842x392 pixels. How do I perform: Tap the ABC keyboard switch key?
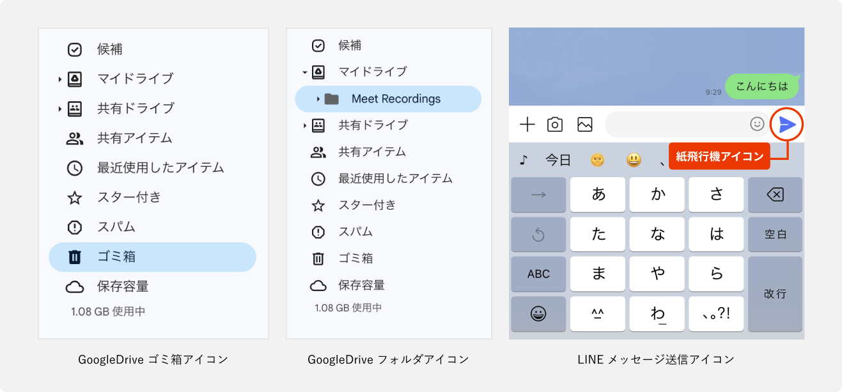tap(538, 274)
